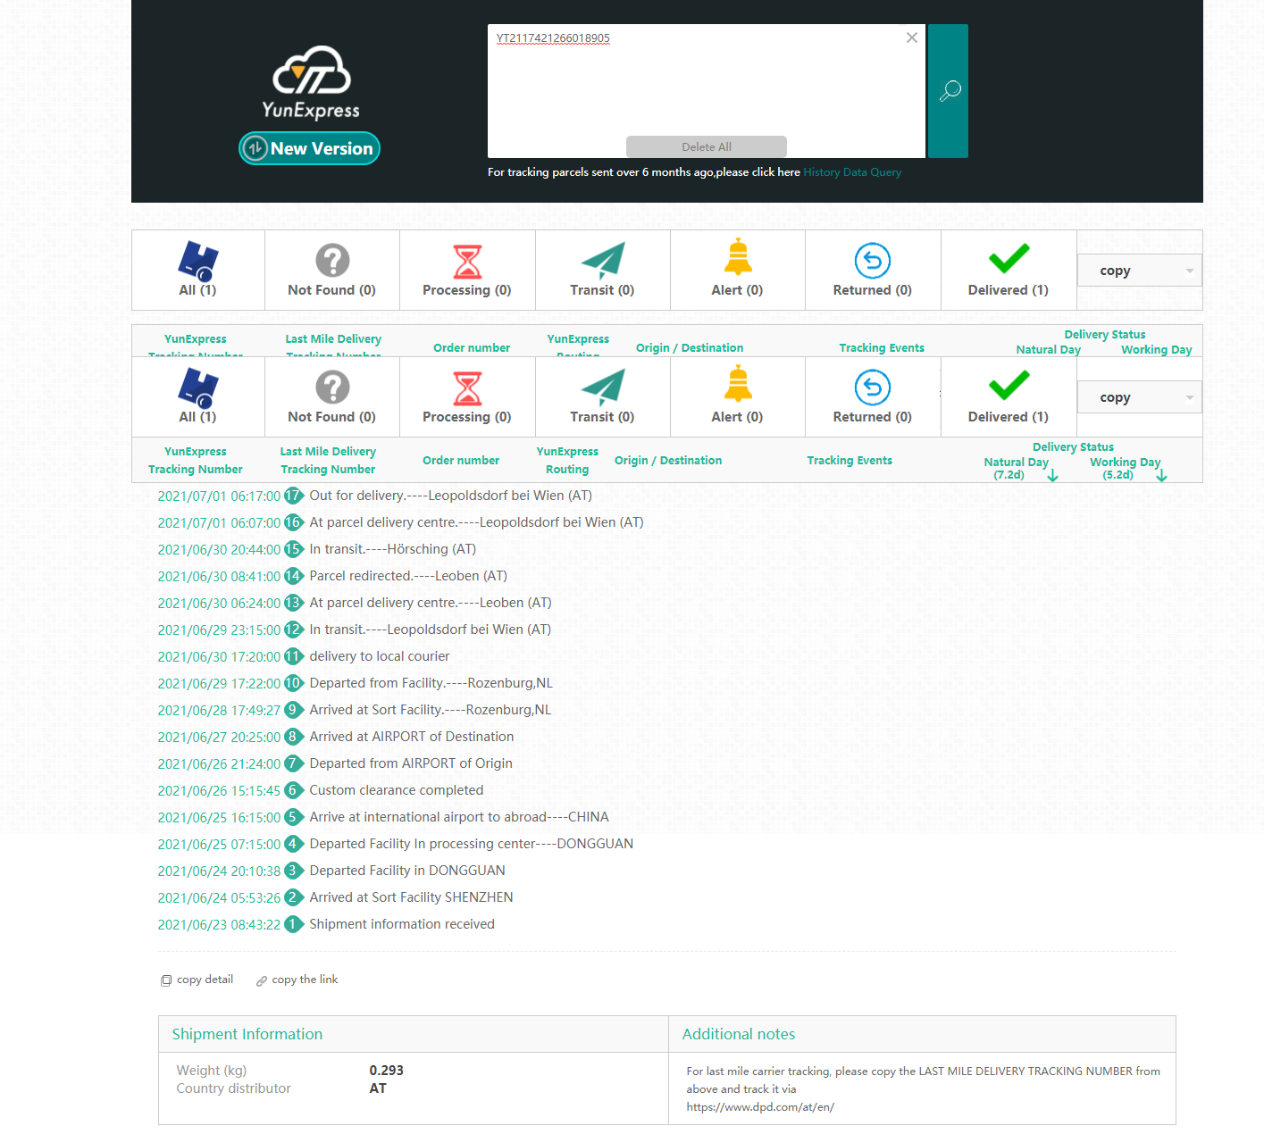Clear the tracking number with the X icon
The height and width of the screenshot is (1134, 1264).
911,38
